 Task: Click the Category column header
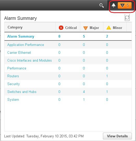tap(15, 27)
